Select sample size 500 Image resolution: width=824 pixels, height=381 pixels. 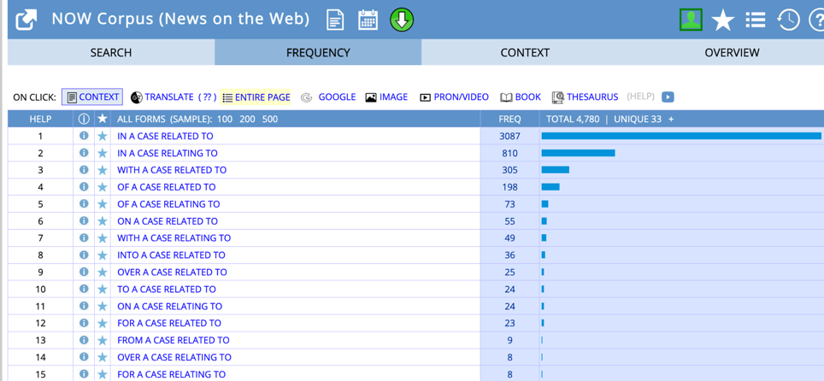point(270,120)
